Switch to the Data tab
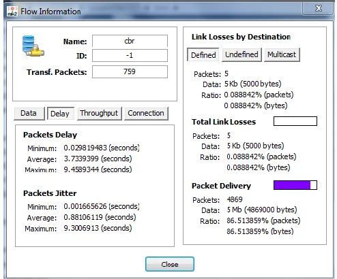This screenshot has height=279, width=337. (x=29, y=113)
